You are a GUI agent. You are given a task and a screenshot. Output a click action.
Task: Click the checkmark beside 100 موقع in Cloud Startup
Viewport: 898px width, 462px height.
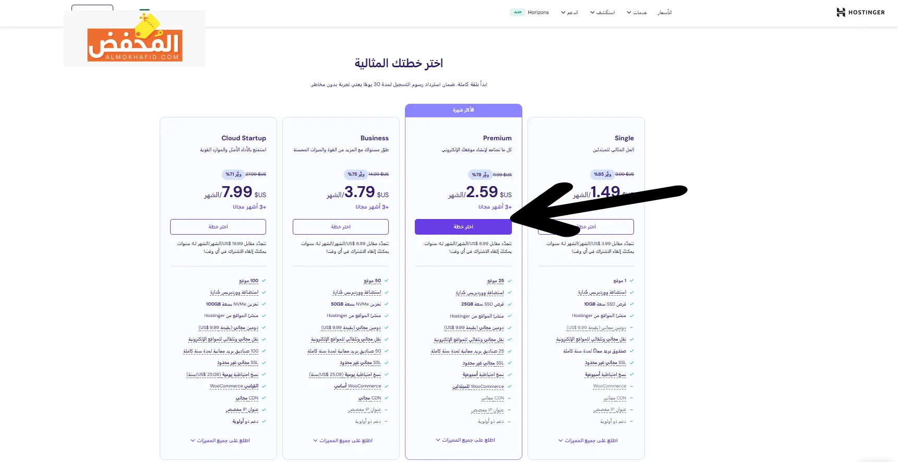tap(264, 281)
